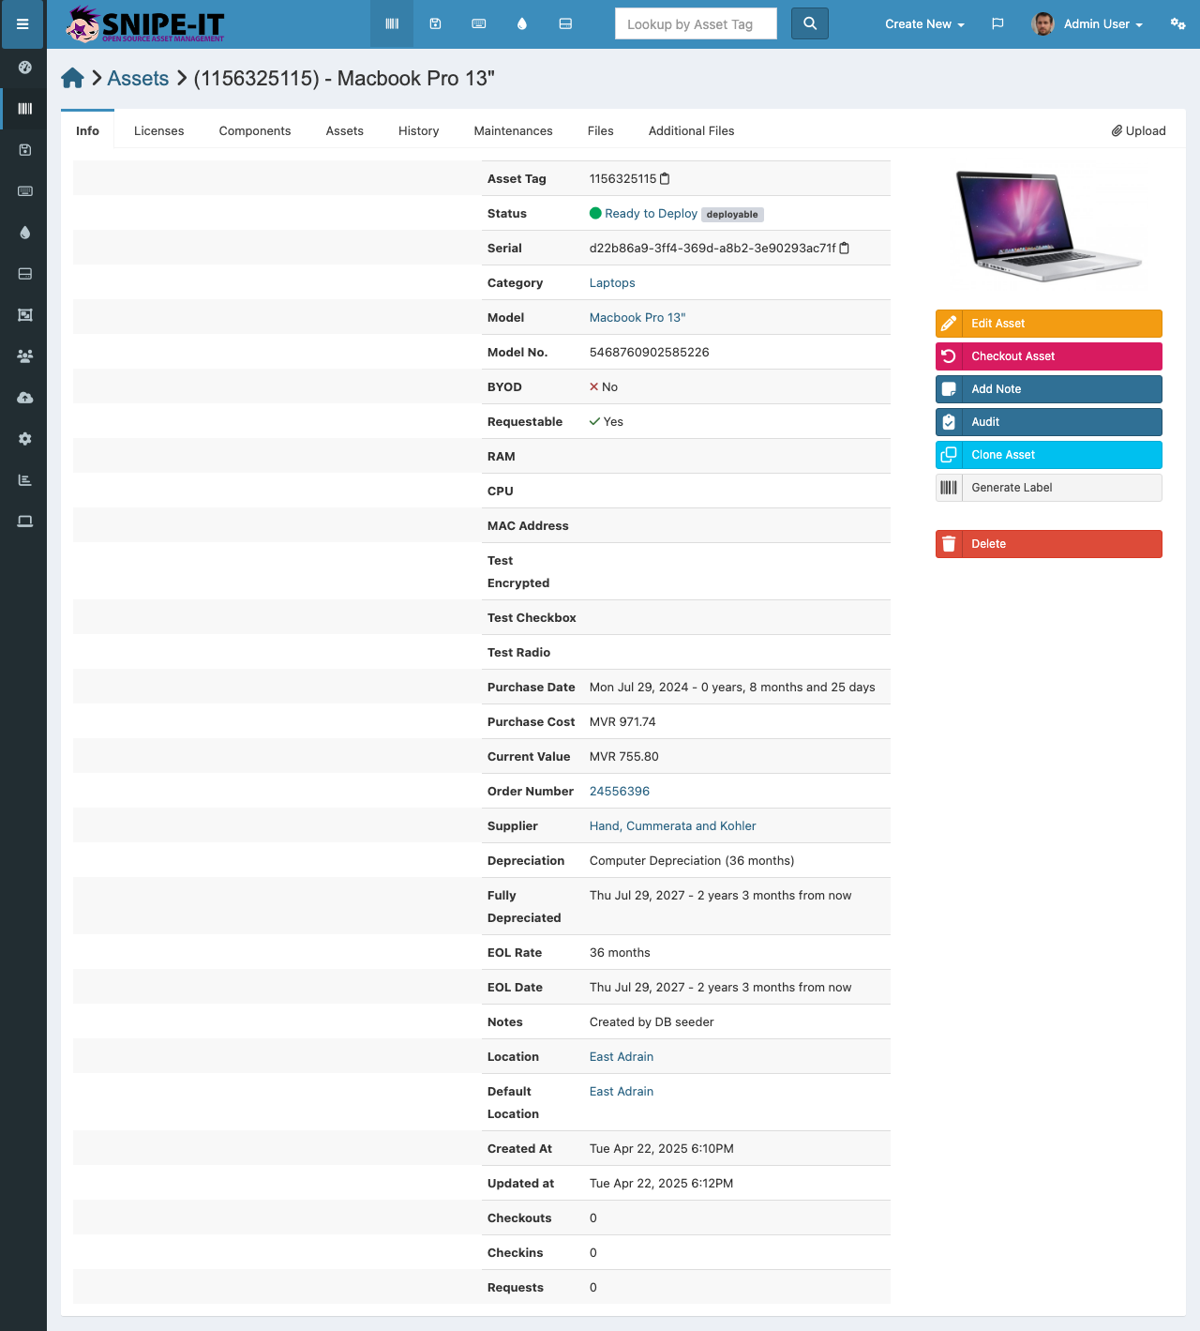This screenshot has height=1331, width=1200.
Task: Open Requestable laptop icon in sidebar
Action: point(25,522)
